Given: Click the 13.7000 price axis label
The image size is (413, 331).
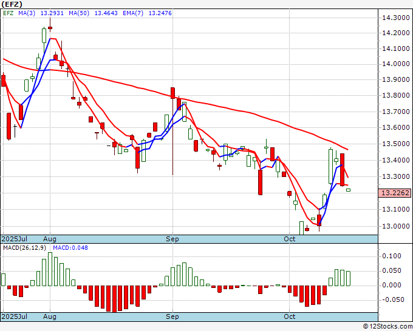Looking at the screenshot, I should (396, 112).
